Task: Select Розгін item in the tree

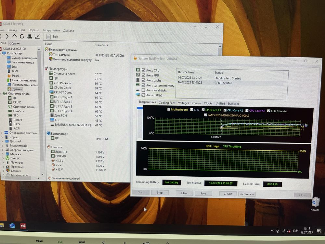Action: pyautogui.click(x=16, y=76)
